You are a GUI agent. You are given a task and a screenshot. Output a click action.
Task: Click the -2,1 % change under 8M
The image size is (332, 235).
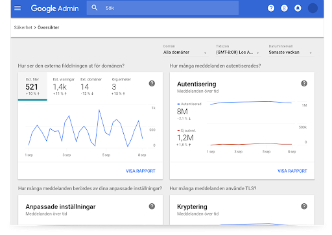[x=184, y=119]
